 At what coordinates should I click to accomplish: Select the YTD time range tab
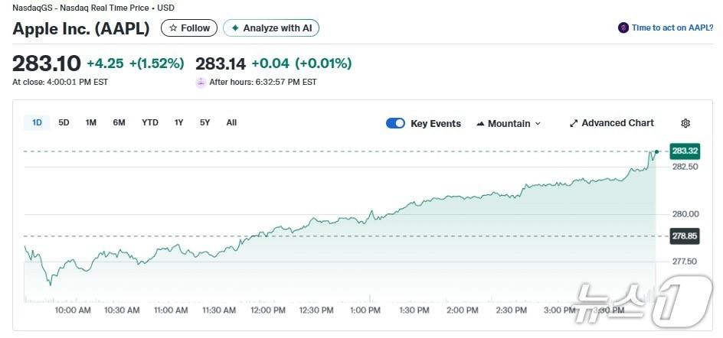click(x=150, y=122)
